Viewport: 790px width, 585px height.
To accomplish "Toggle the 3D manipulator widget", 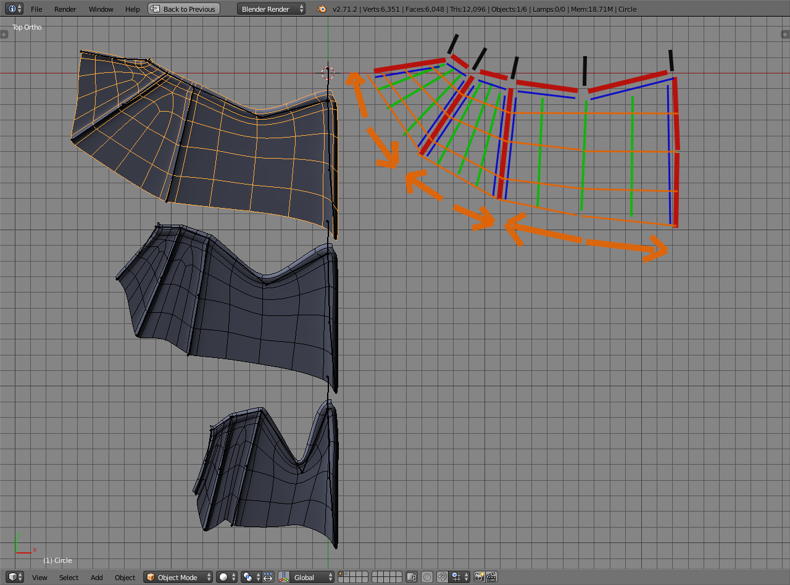I will (284, 577).
